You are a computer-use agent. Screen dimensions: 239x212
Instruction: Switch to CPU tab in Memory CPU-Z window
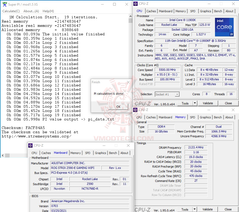click(x=139, y=117)
